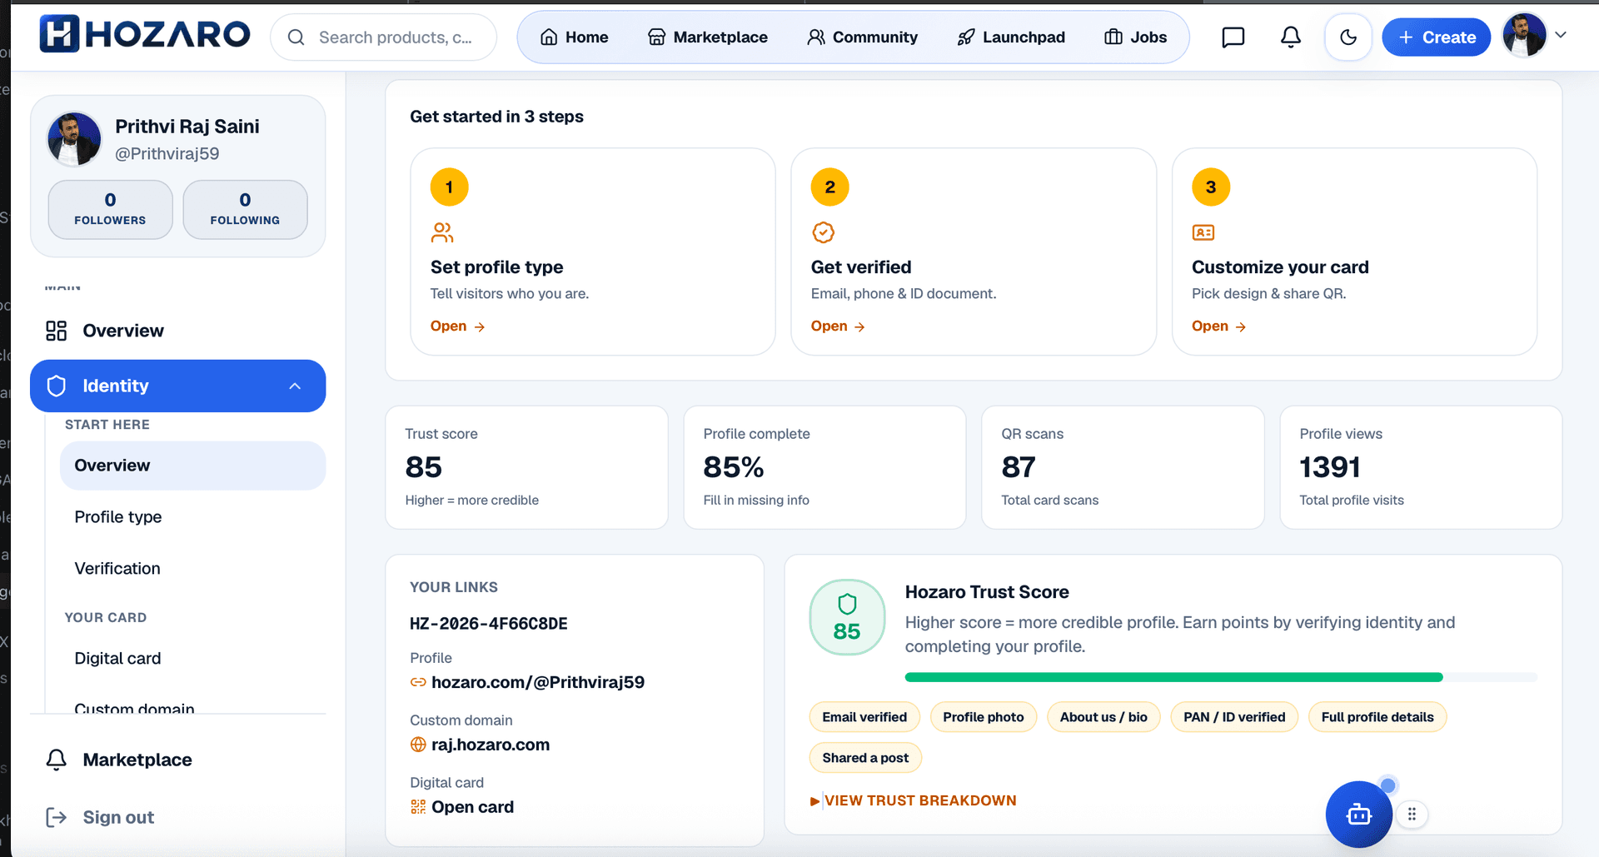Click the Full profile details chip
Viewport: 1599px width, 857px height.
[1377, 717]
